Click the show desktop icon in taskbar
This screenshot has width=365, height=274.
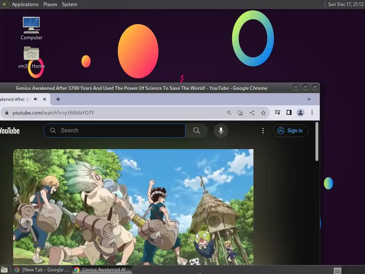[x=4, y=270]
